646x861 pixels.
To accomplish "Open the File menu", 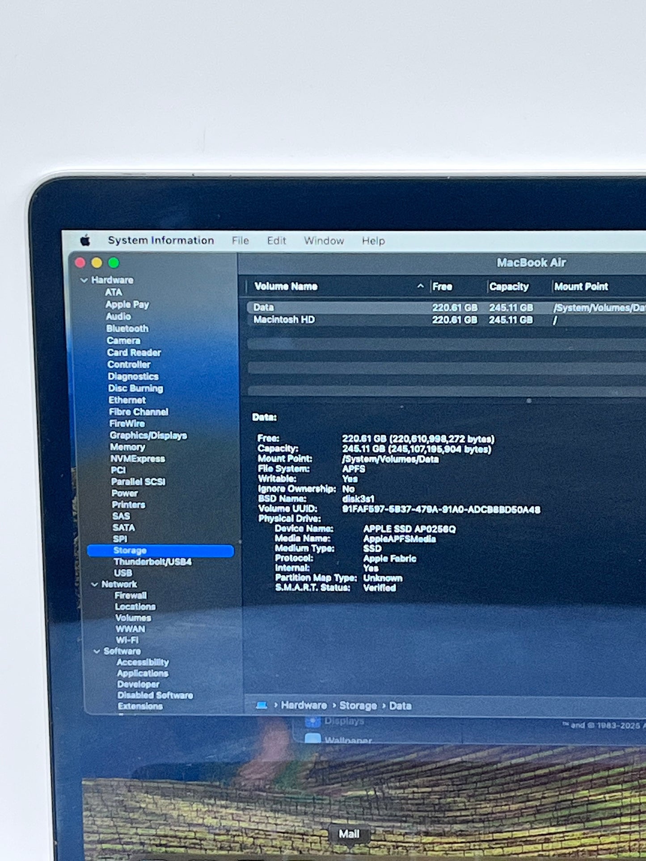I will coord(240,241).
